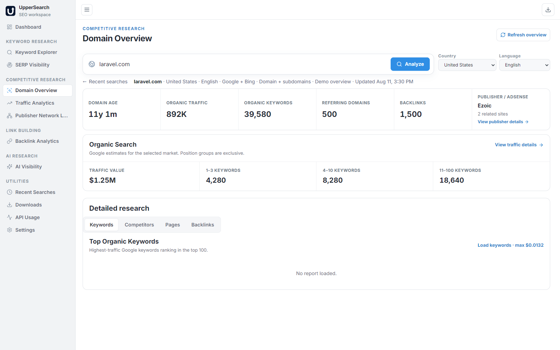Switch to the Pages tab
The image size is (560, 350).
coord(173,225)
